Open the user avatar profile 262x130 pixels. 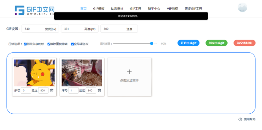[x=242, y=7]
